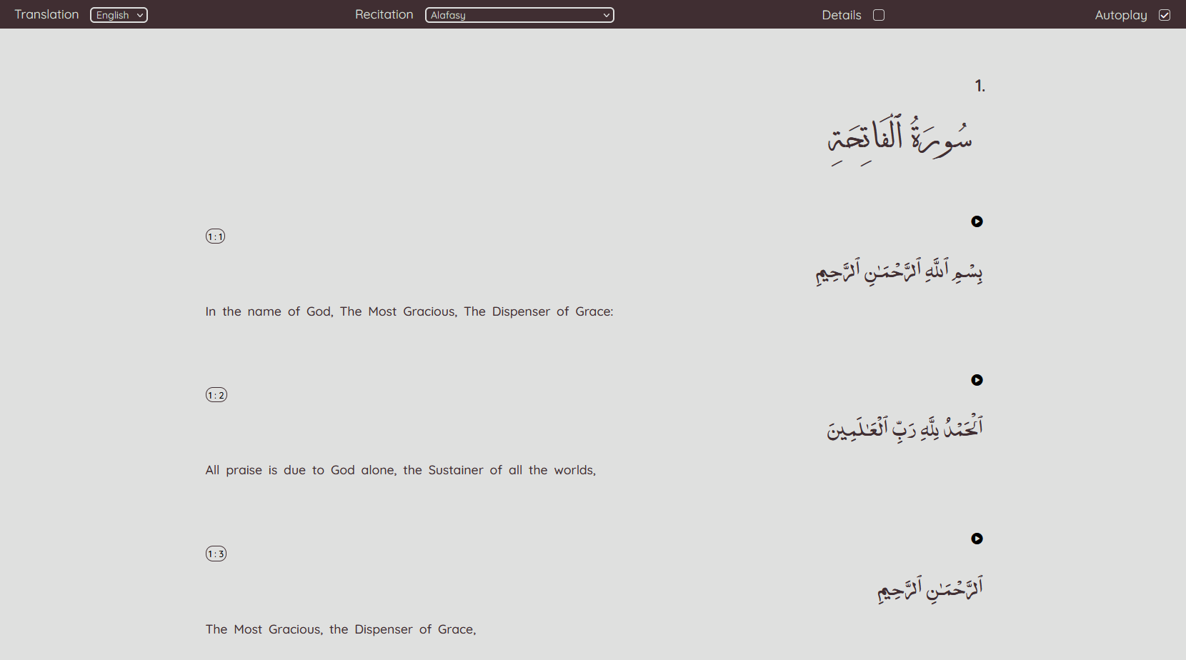Open the Recitation reciter dropdown
This screenshot has height=660, width=1186.
(x=519, y=15)
